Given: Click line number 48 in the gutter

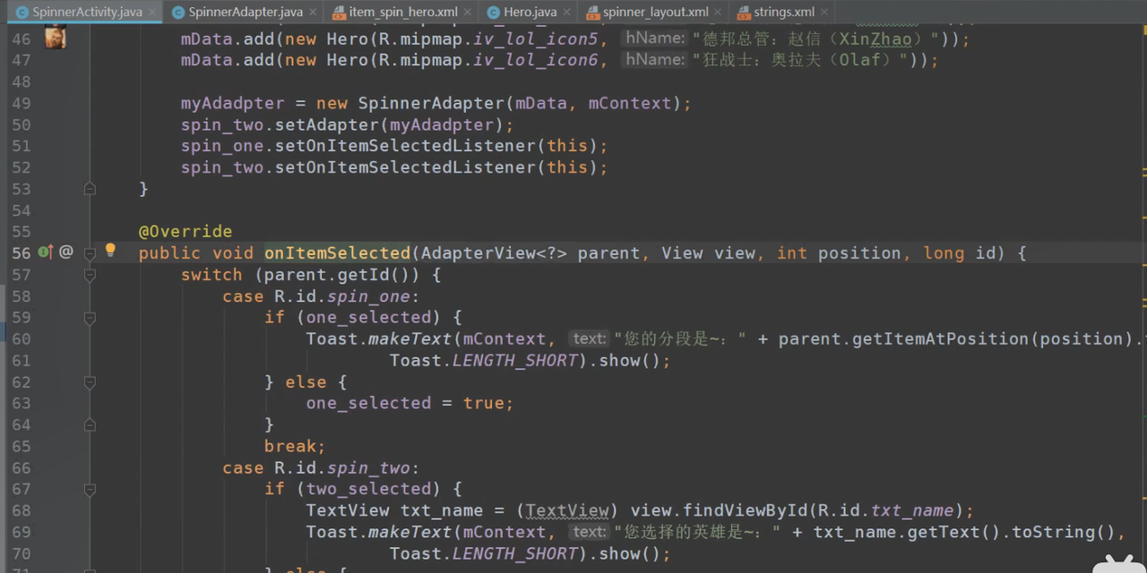Looking at the screenshot, I should coord(21,81).
